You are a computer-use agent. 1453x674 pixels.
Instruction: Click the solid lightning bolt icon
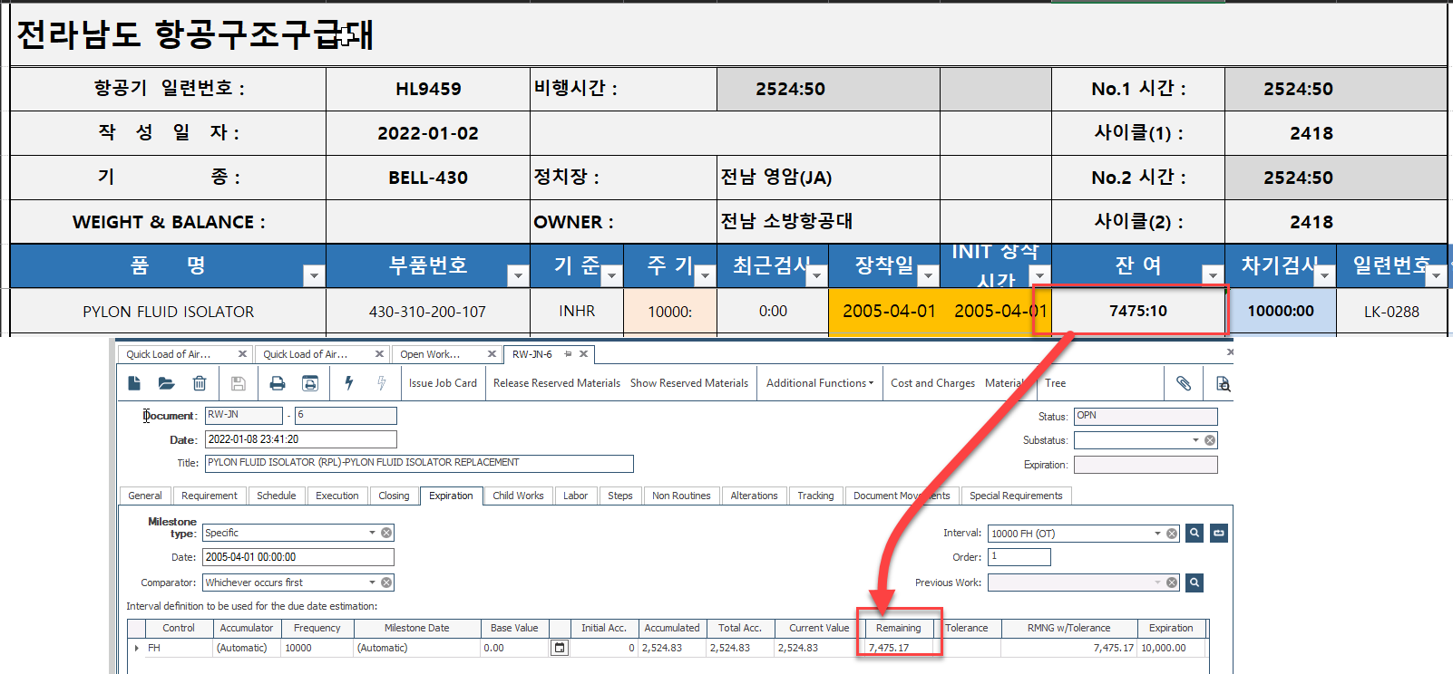(x=349, y=383)
